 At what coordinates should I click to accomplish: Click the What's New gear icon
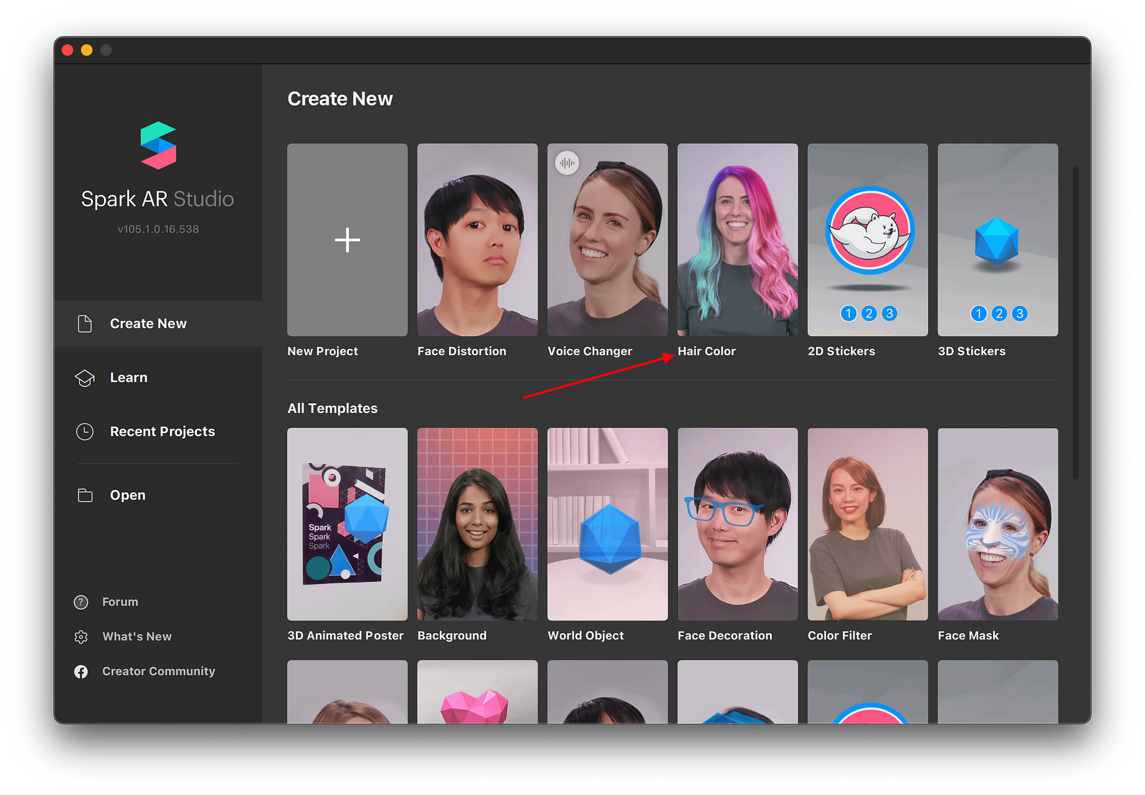point(81,637)
